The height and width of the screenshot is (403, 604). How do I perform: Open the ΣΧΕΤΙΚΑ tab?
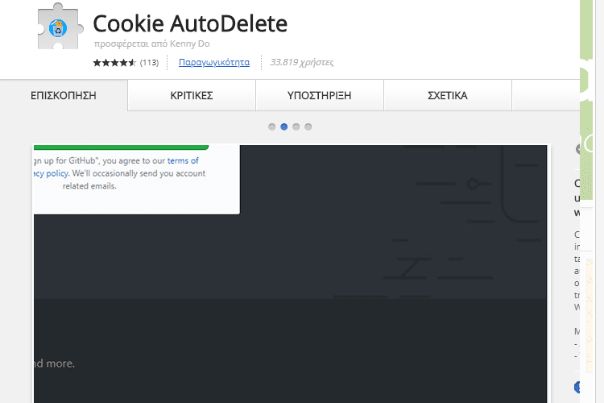448,95
